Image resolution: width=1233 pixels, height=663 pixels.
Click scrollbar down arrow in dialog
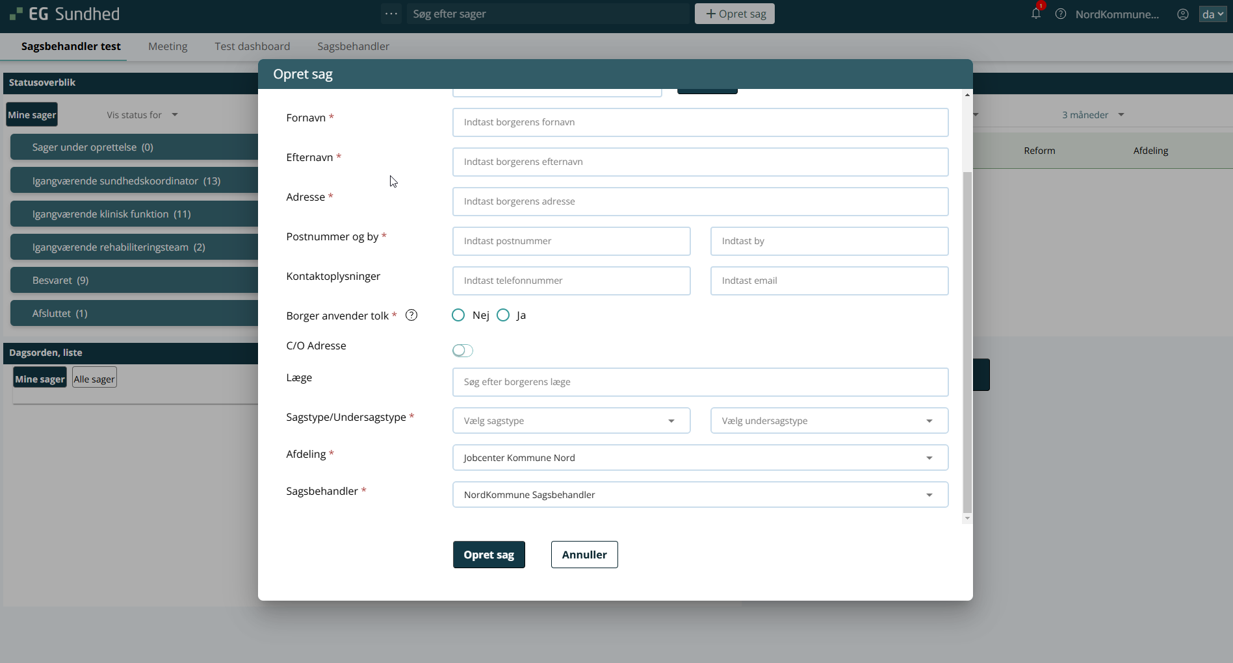click(x=967, y=518)
